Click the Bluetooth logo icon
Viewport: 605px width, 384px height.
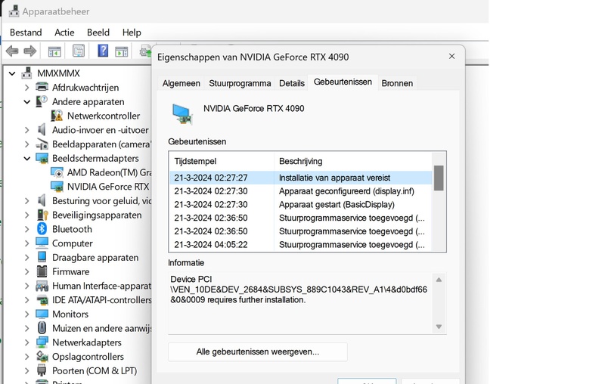pyautogui.click(x=42, y=228)
